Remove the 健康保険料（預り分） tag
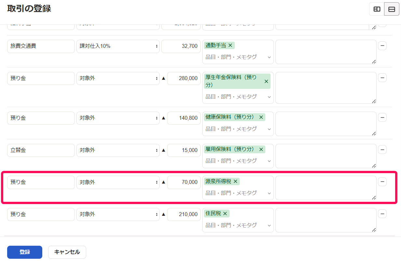Viewport: 401px width, 262px height. 261,117
